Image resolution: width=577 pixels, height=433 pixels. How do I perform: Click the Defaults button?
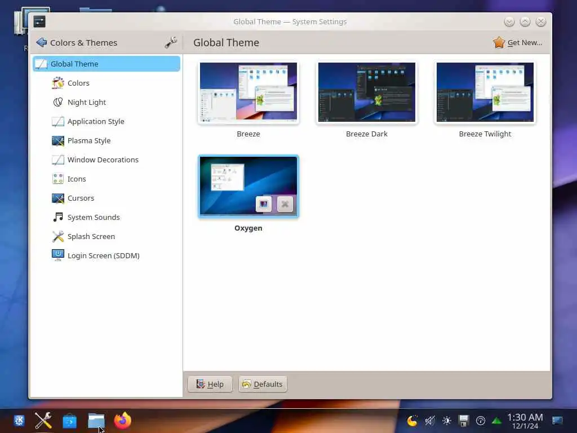263,384
